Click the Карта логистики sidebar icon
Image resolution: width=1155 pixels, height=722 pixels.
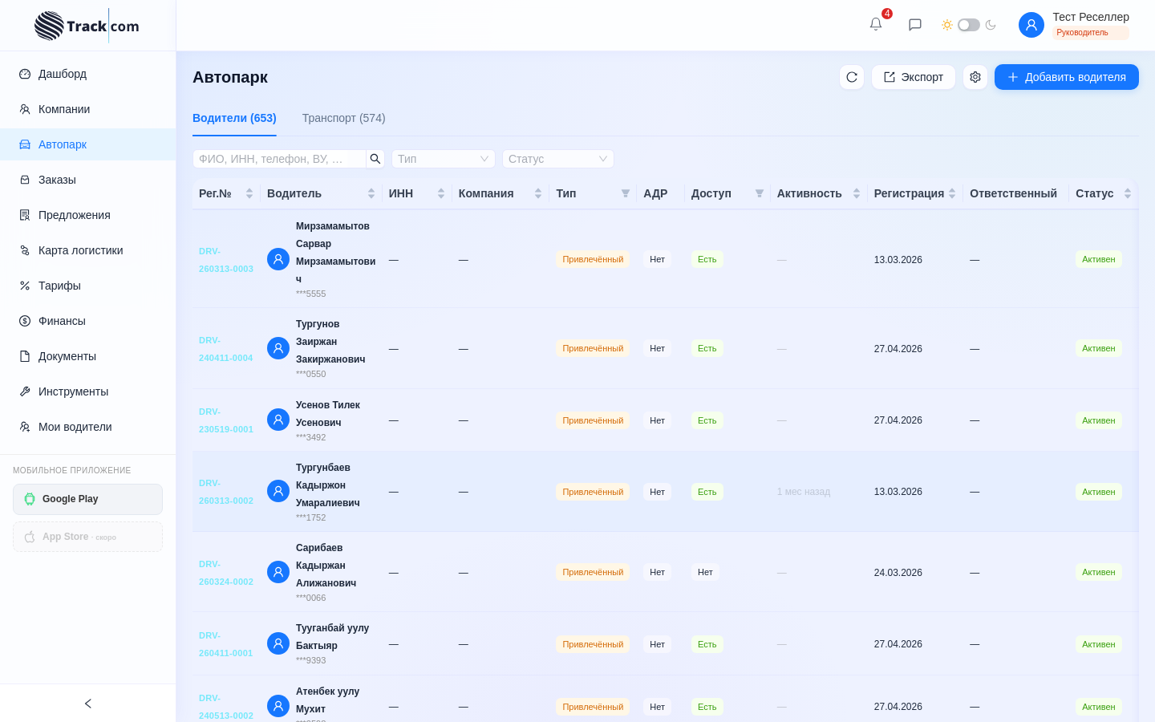[x=25, y=250]
